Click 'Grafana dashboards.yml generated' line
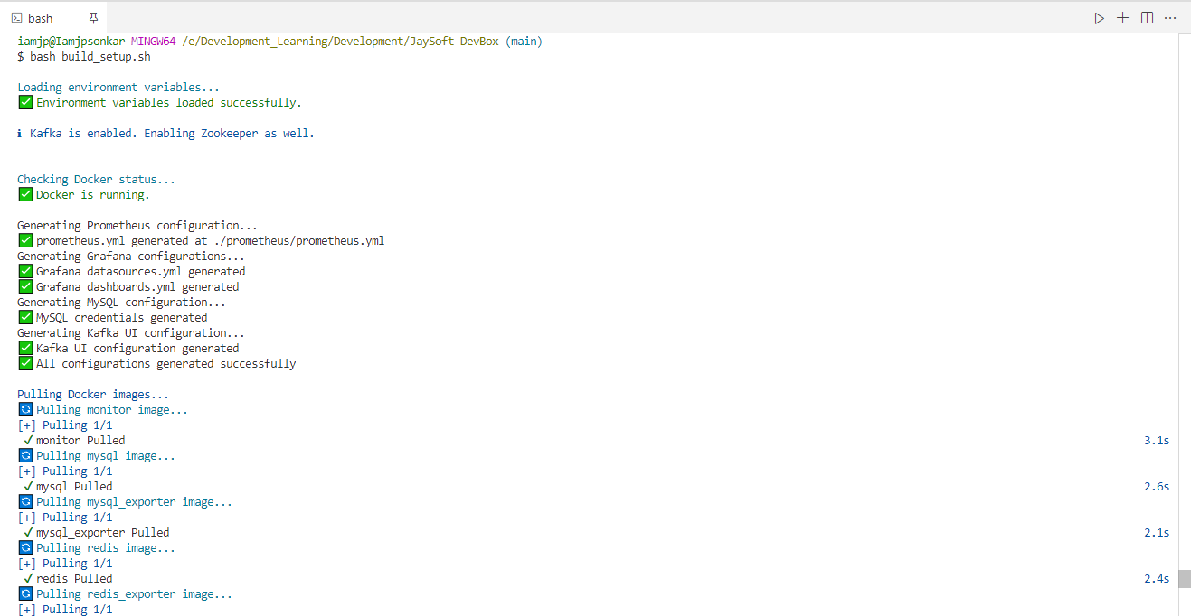Viewport: 1191px width, 616px height. (128, 287)
